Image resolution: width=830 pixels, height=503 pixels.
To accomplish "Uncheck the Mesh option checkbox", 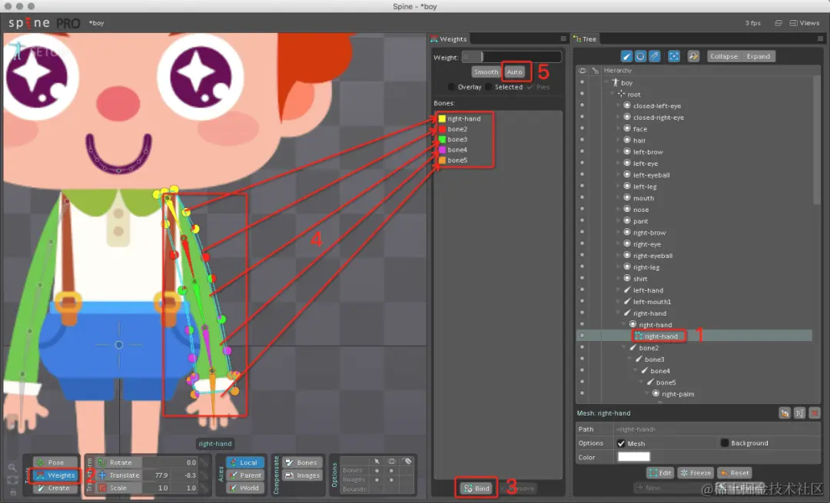I will pos(622,443).
